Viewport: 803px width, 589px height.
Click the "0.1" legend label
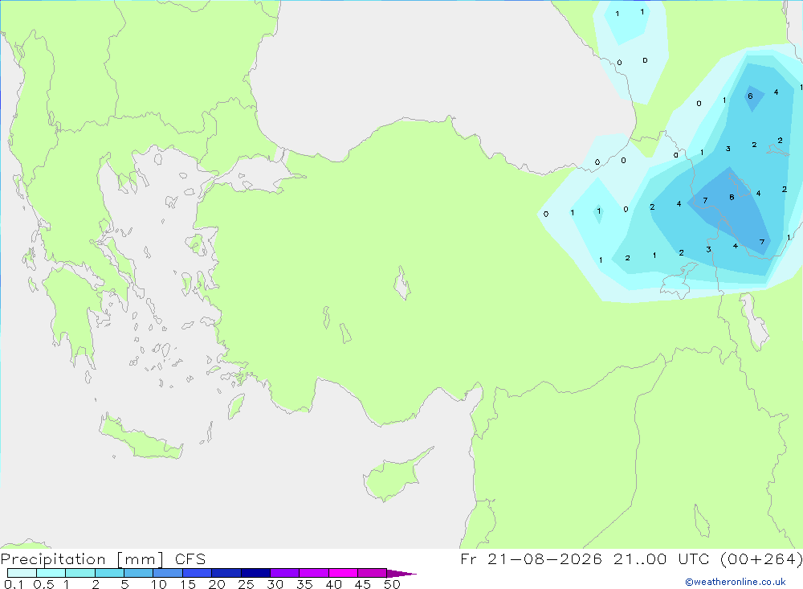(14, 584)
